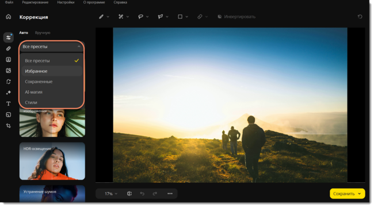Choose Стили in presets list
374x207 pixels.
[52, 102]
